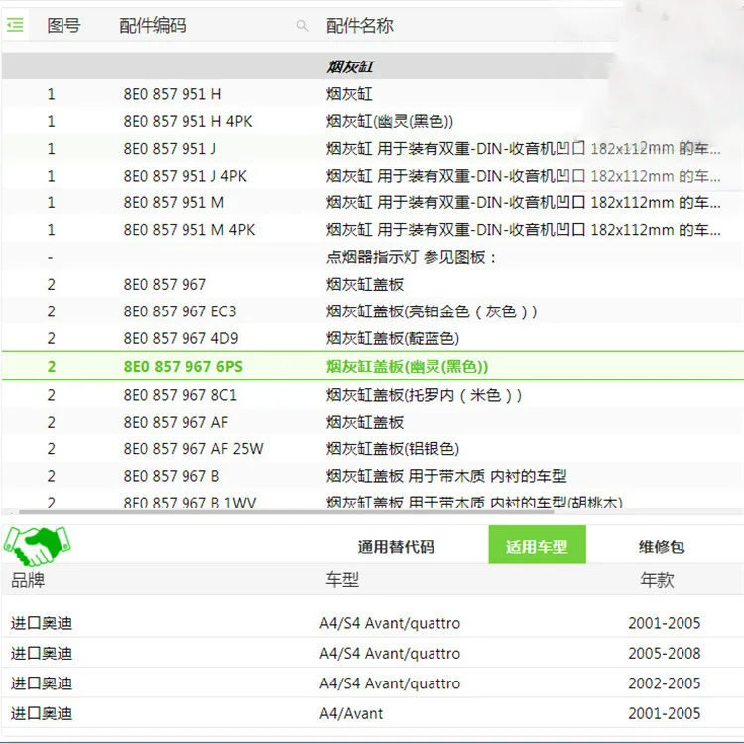Click the horizontal scrollbar under parts list

[286, 512]
